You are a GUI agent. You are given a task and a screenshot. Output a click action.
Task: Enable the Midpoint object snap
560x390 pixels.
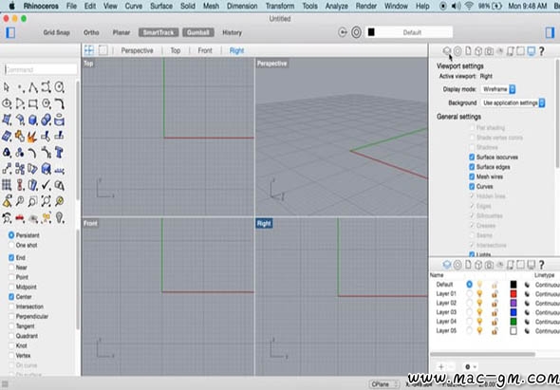point(11,288)
